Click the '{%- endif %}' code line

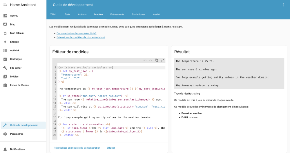67,110
